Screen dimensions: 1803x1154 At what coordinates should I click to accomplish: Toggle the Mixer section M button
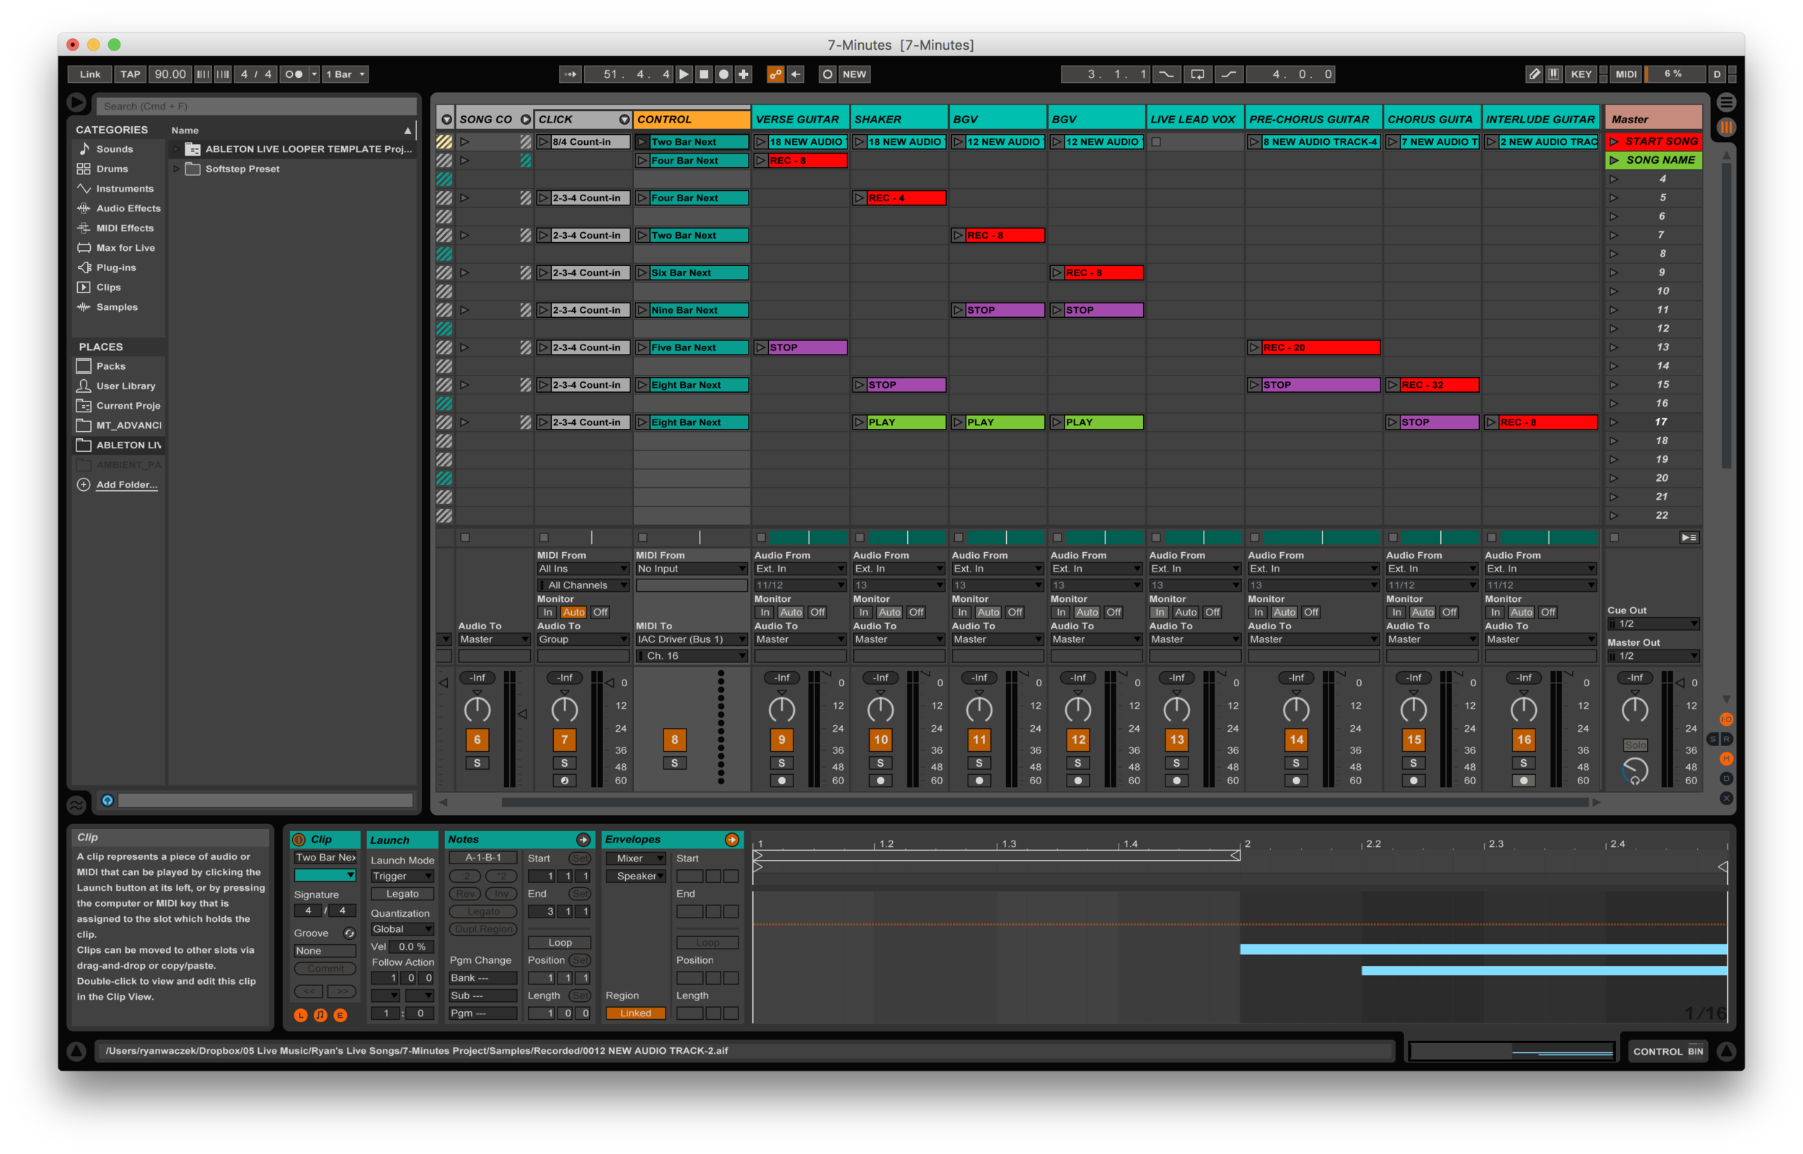(x=1726, y=758)
